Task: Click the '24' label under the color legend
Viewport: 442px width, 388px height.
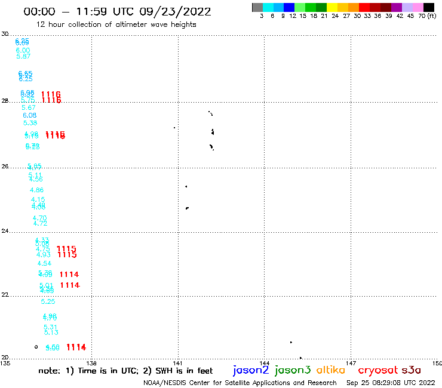Action: point(335,16)
